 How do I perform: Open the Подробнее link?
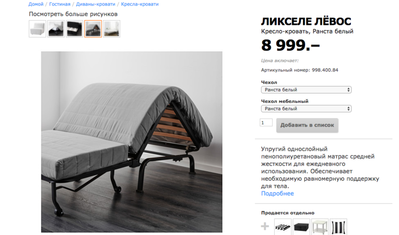(277, 194)
